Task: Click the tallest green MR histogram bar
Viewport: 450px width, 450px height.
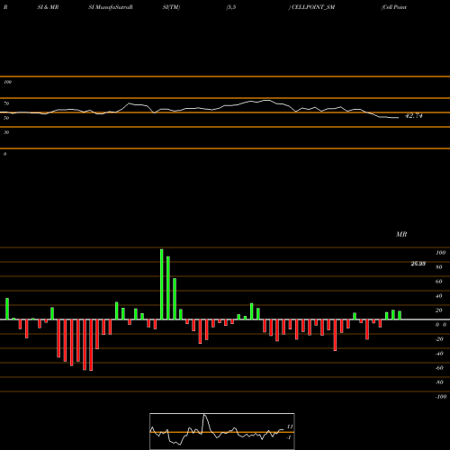Action: tap(162, 284)
